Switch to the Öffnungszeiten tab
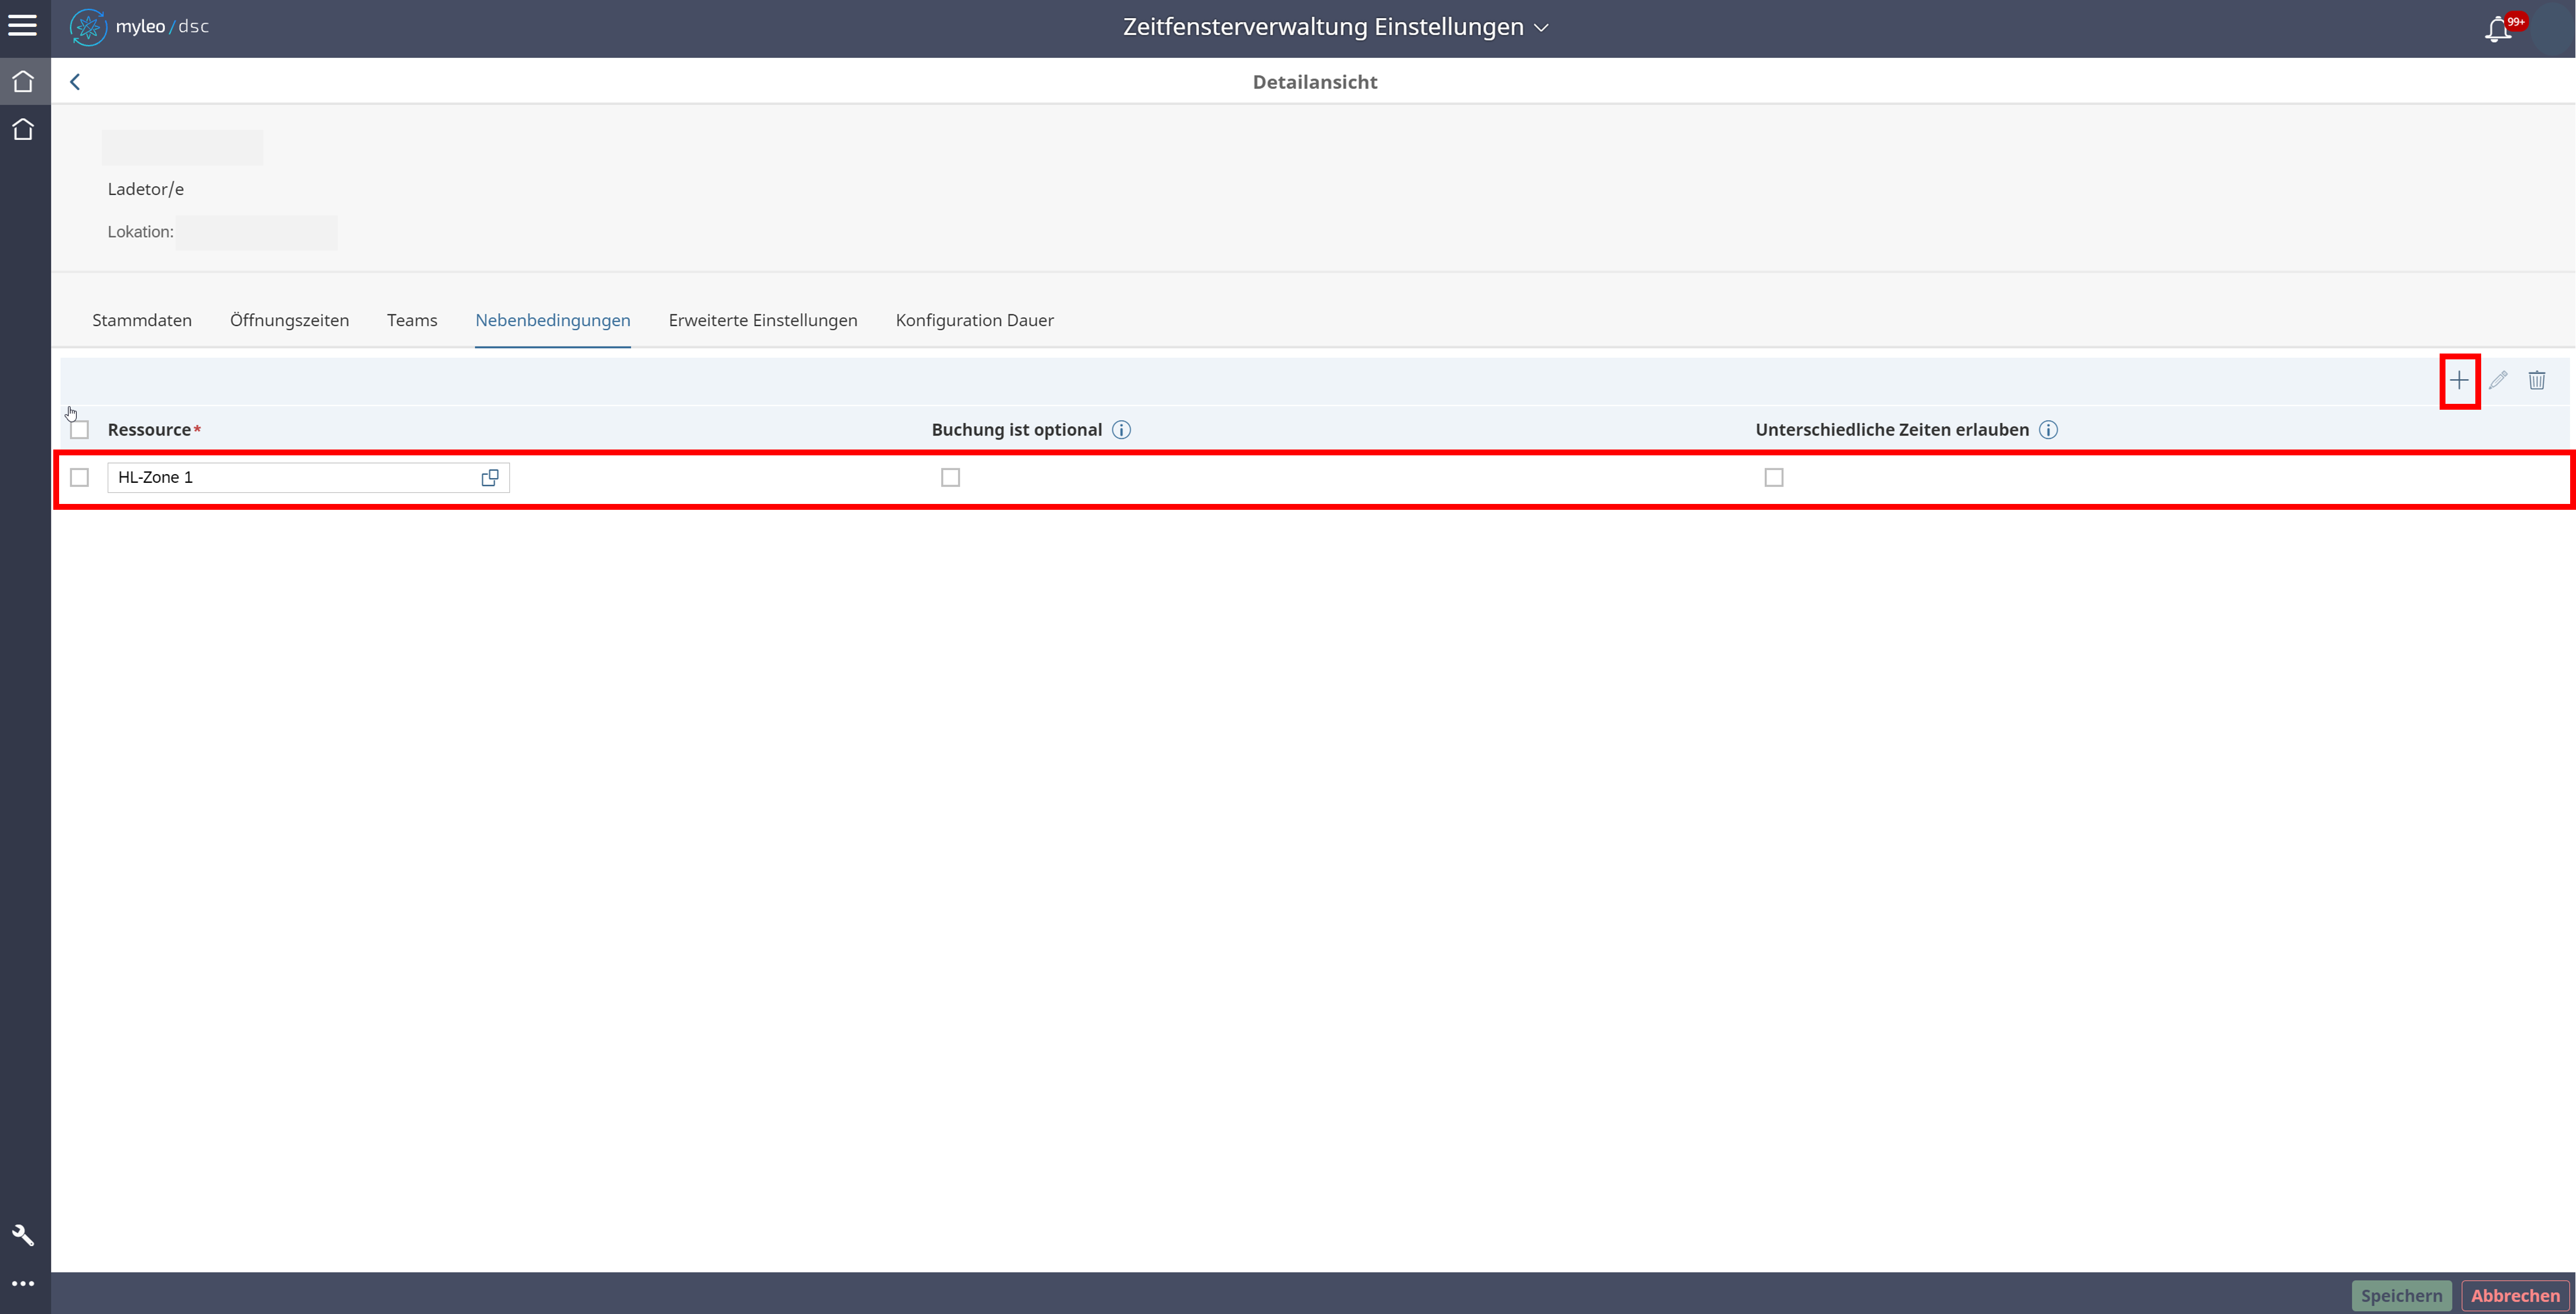The image size is (2576, 1314). [289, 320]
